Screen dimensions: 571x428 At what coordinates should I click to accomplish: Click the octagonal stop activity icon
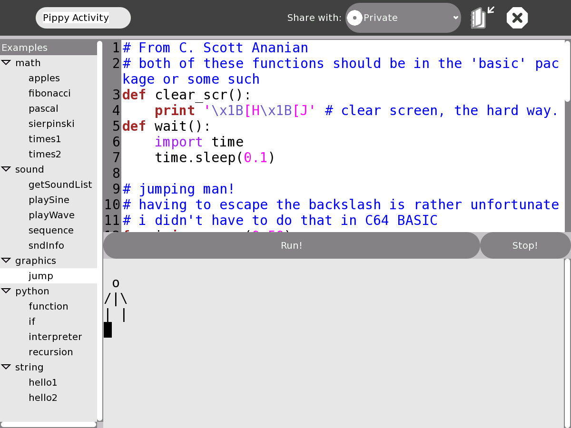point(517,18)
